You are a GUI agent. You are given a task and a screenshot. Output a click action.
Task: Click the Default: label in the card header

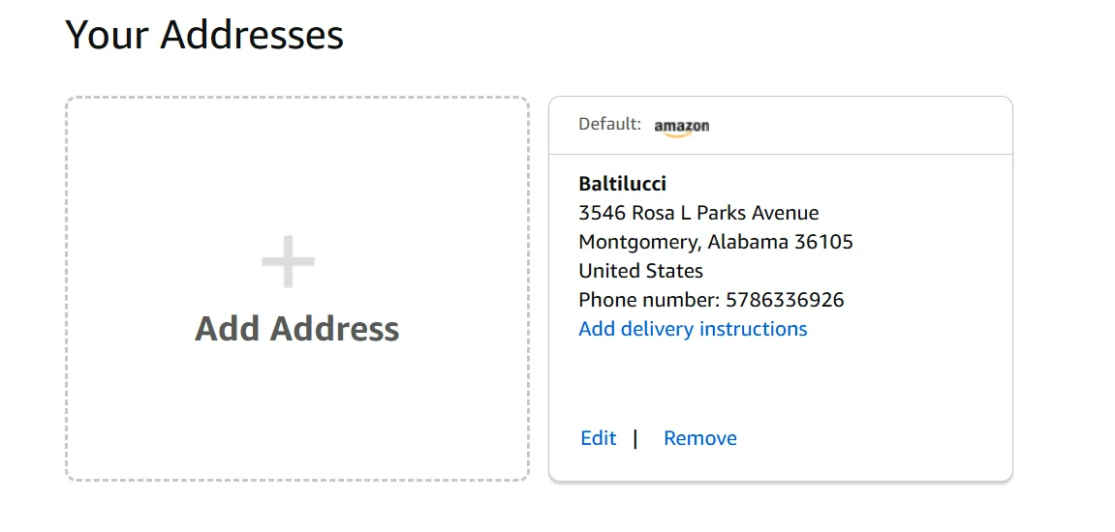pos(609,125)
